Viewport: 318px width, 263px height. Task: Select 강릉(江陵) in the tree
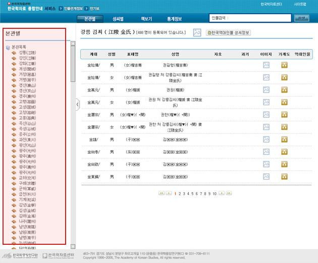pos(27,53)
